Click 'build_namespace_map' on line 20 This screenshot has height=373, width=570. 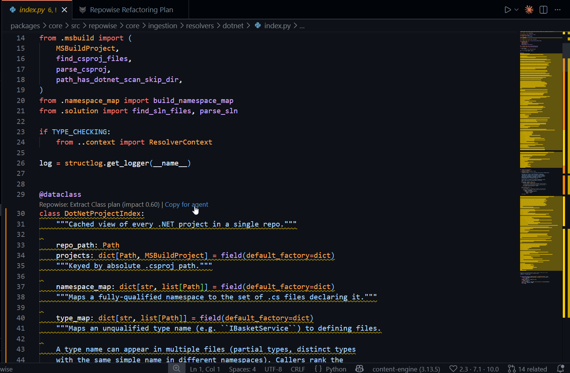click(193, 101)
